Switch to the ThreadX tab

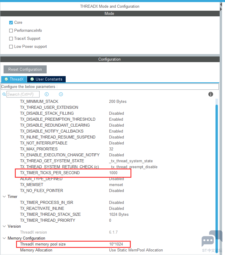pos(14,79)
